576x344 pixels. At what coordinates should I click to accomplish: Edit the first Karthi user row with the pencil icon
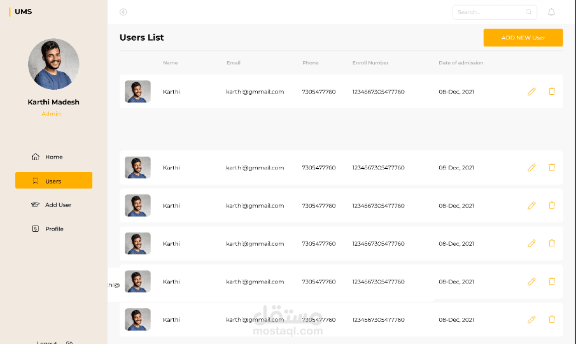click(x=531, y=92)
